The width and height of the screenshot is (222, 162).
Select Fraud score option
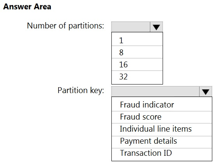coord(162,117)
